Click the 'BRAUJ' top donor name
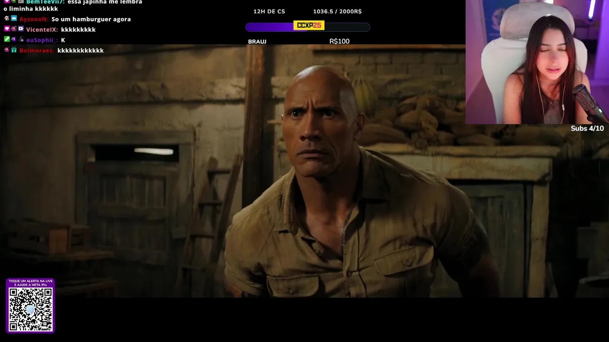The height and width of the screenshot is (342, 609). 257,42
